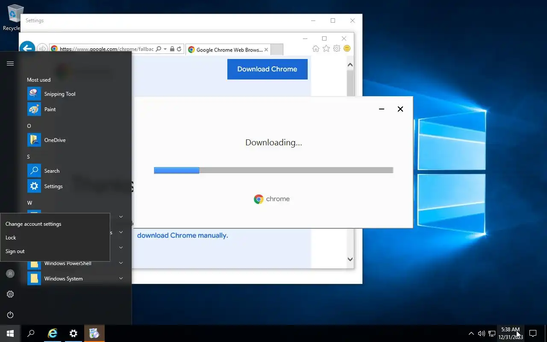547x342 pixels.
Task: Select Lock from the account menu
Action: tap(55, 238)
